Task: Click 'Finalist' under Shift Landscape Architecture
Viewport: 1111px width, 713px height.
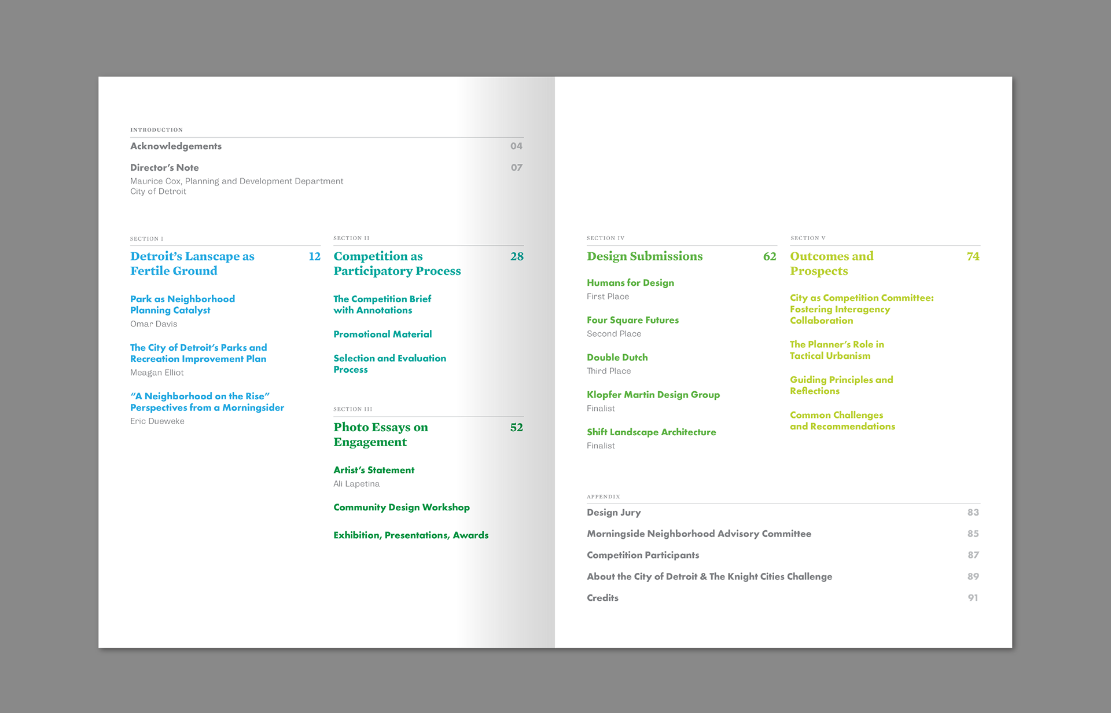Action: 601,446
